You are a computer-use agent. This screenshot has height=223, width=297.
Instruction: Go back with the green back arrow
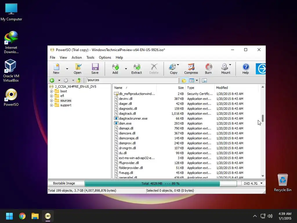(x=52, y=80)
